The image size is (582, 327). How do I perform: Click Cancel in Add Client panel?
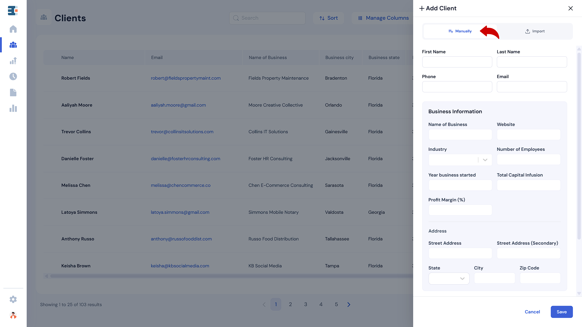pyautogui.click(x=532, y=312)
